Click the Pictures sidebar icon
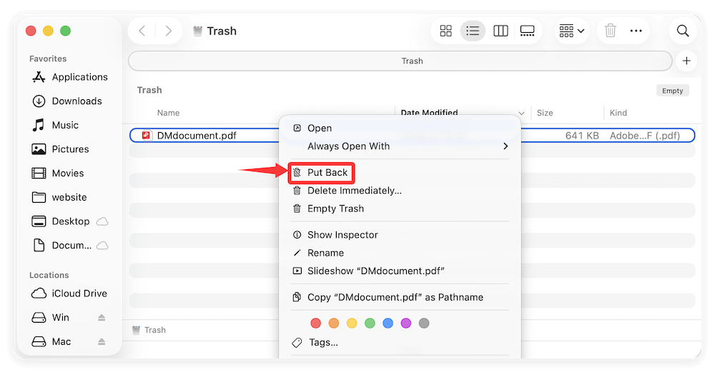The image size is (715, 372). (x=39, y=149)
